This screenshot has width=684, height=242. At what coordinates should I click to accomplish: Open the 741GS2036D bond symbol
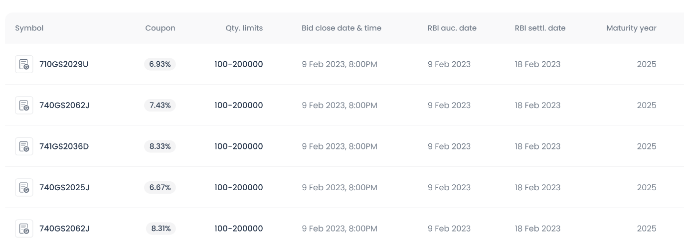64,146
